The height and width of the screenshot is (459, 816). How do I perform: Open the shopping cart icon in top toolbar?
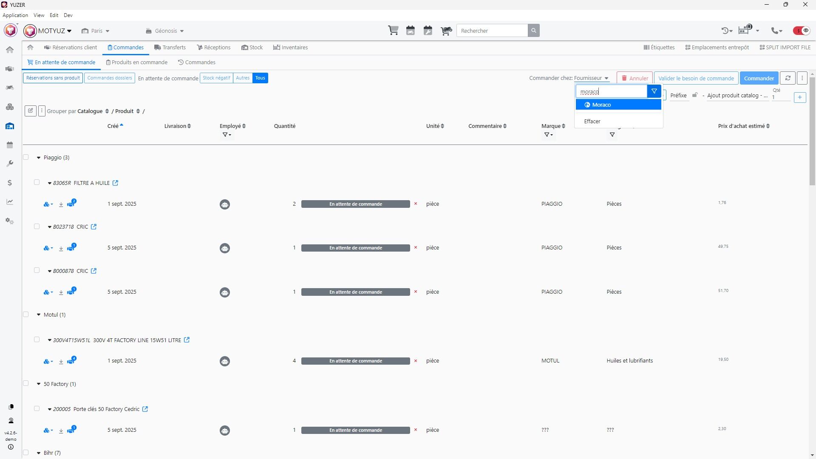(393, 31)
